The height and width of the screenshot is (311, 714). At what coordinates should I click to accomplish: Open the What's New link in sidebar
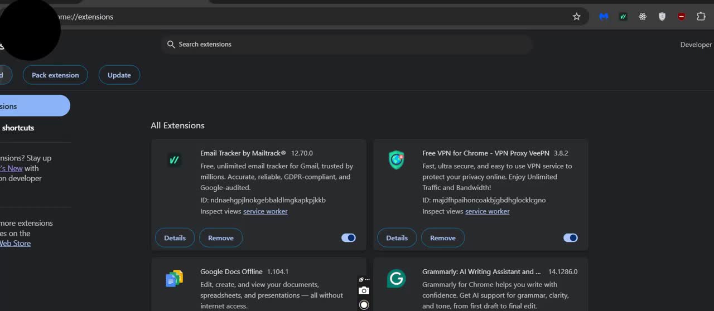[11, 168]
